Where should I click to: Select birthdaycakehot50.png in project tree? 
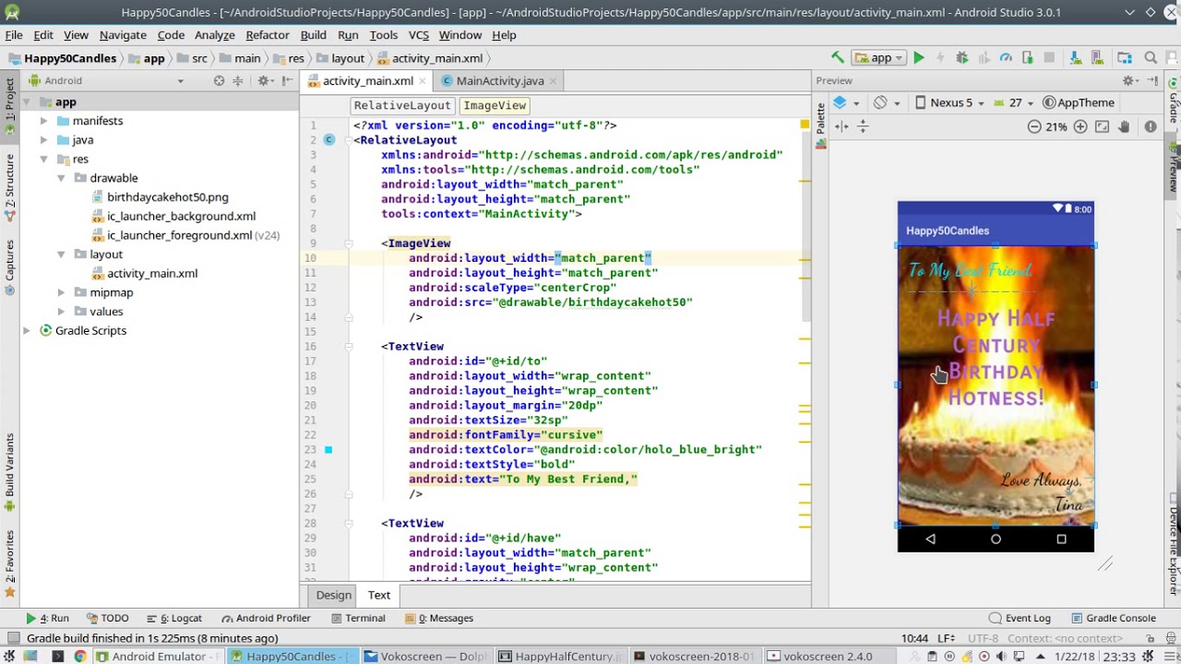[x=167, y=197]
